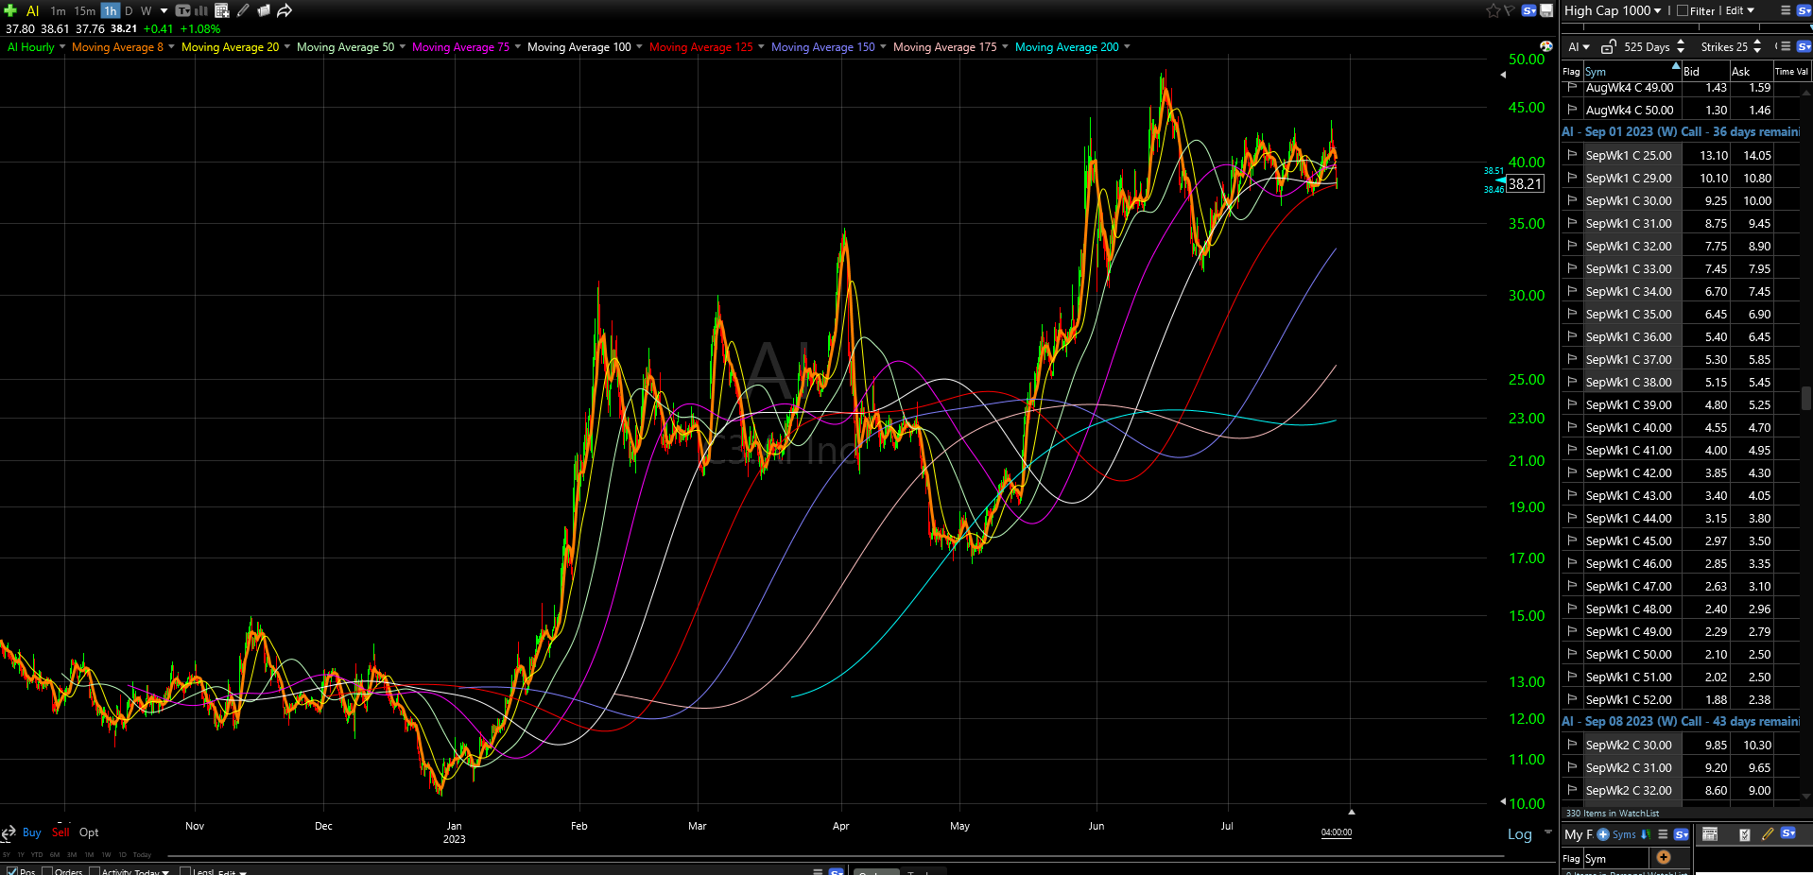Open the color palette icon near the price axis

coord(1546,46)
